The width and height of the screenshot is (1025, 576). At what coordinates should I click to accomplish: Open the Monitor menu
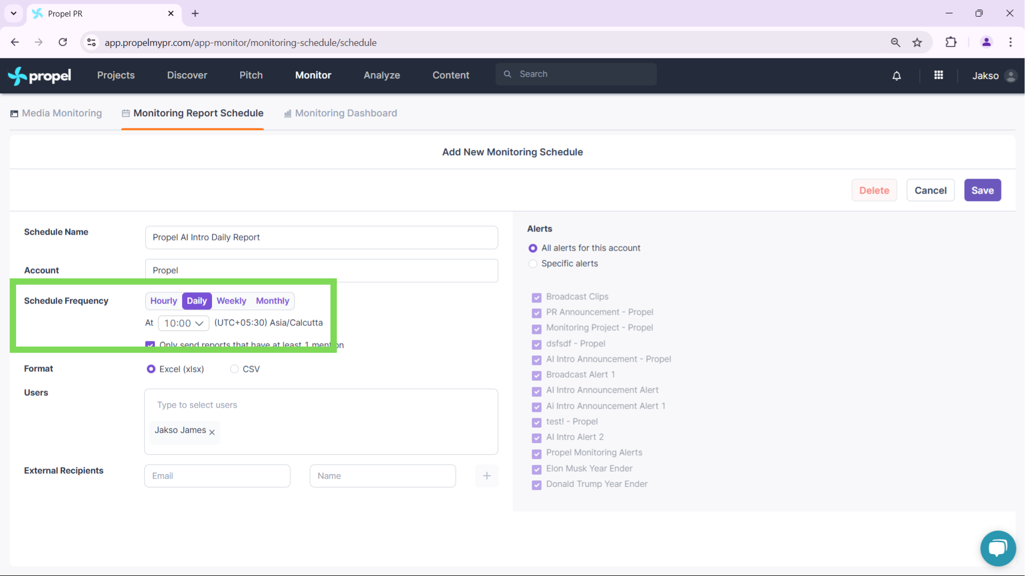313,75
